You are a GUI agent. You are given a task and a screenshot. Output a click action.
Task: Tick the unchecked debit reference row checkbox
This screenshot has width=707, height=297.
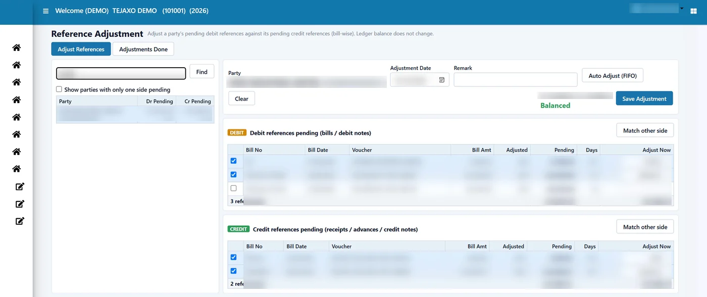tap(233, 188)
